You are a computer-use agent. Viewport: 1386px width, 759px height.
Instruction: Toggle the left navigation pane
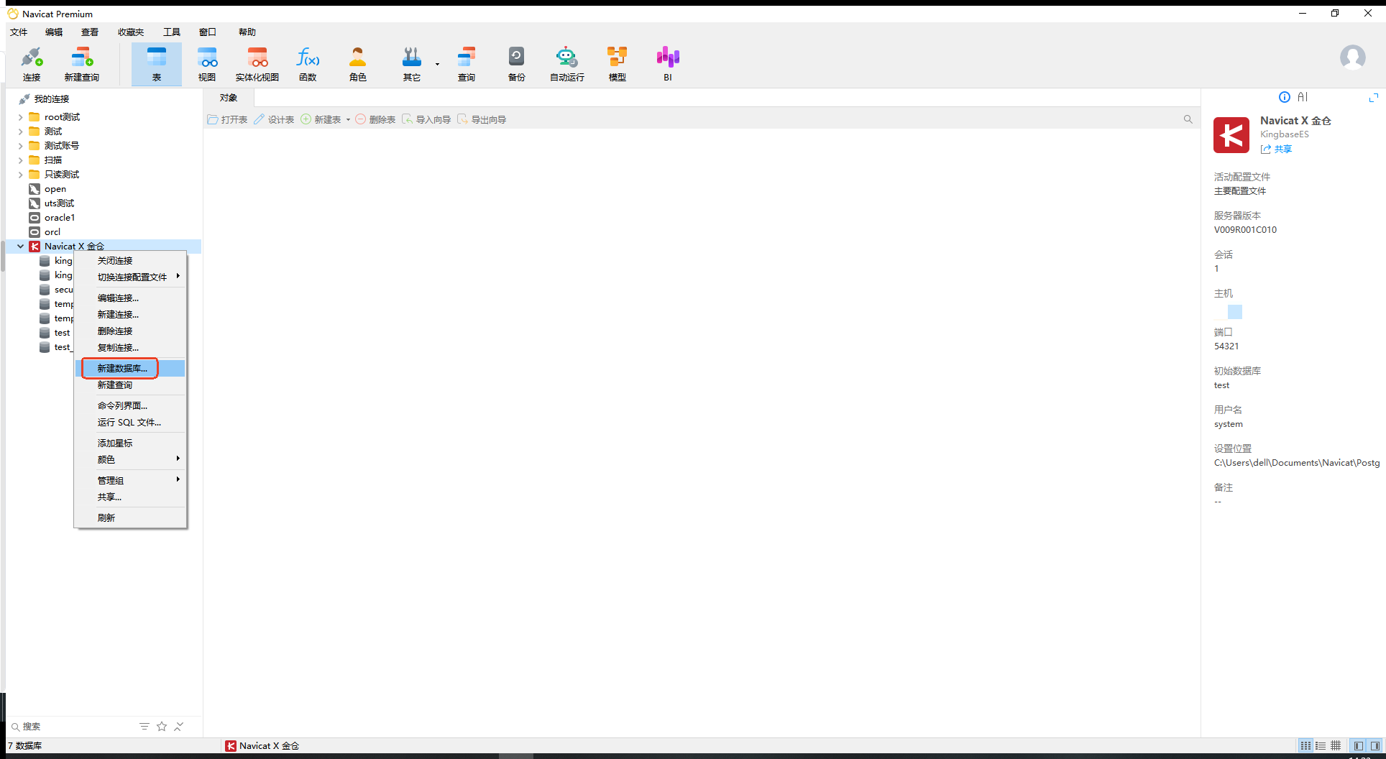tap(1359, 746)
